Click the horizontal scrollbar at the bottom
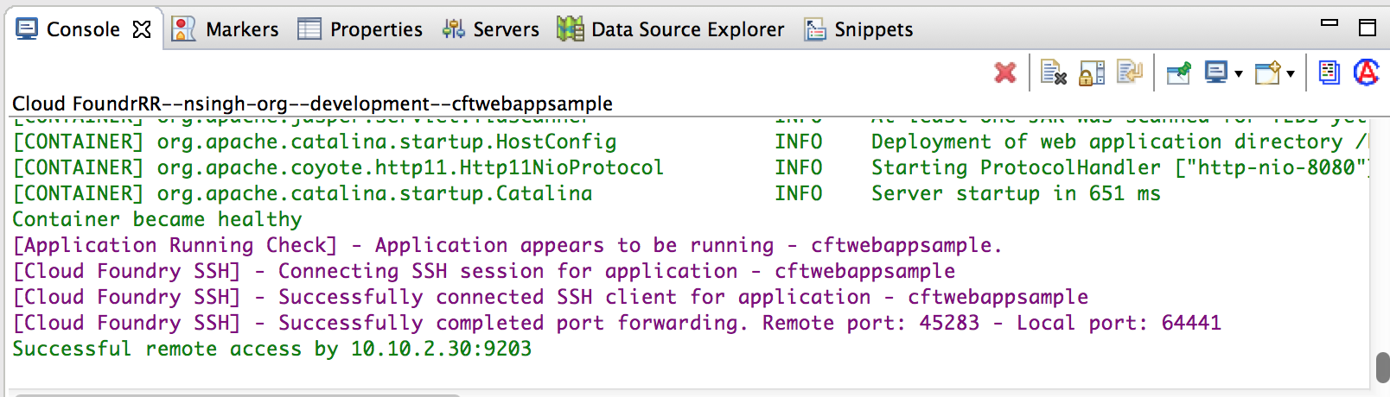 tap(238, 394)
